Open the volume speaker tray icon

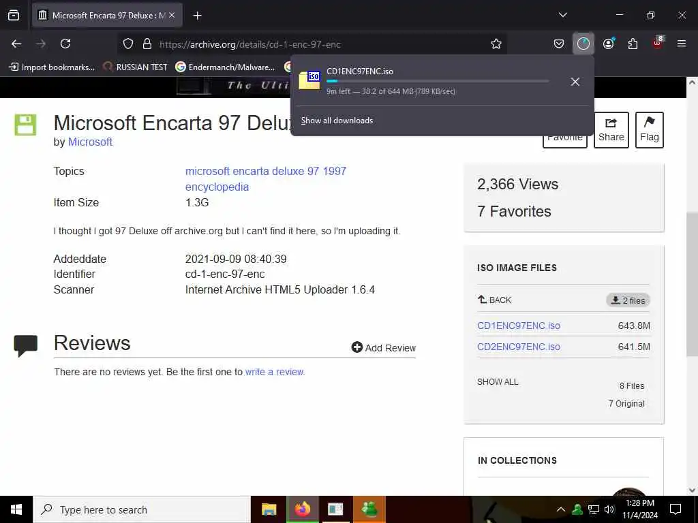point(609,509)
